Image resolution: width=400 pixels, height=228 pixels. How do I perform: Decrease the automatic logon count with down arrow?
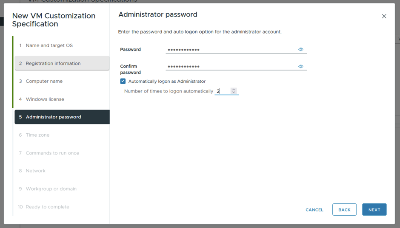pyautogui.click(x=234, y=92)
